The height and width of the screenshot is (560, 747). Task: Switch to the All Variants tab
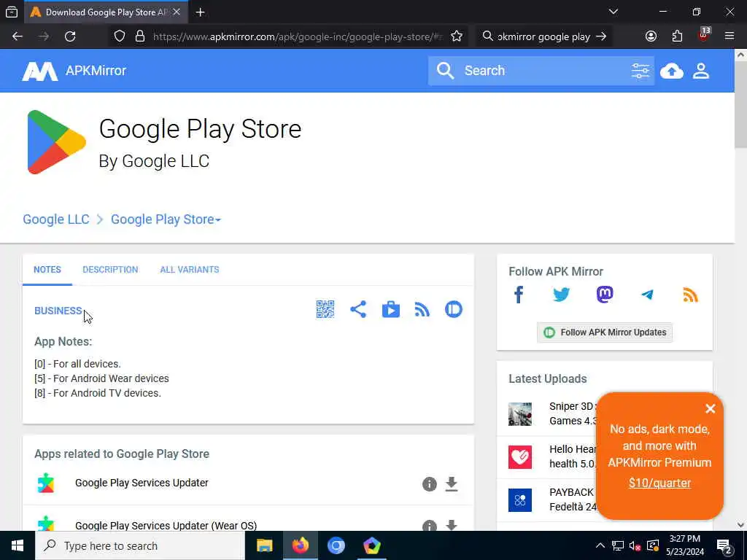pos(190,270)
